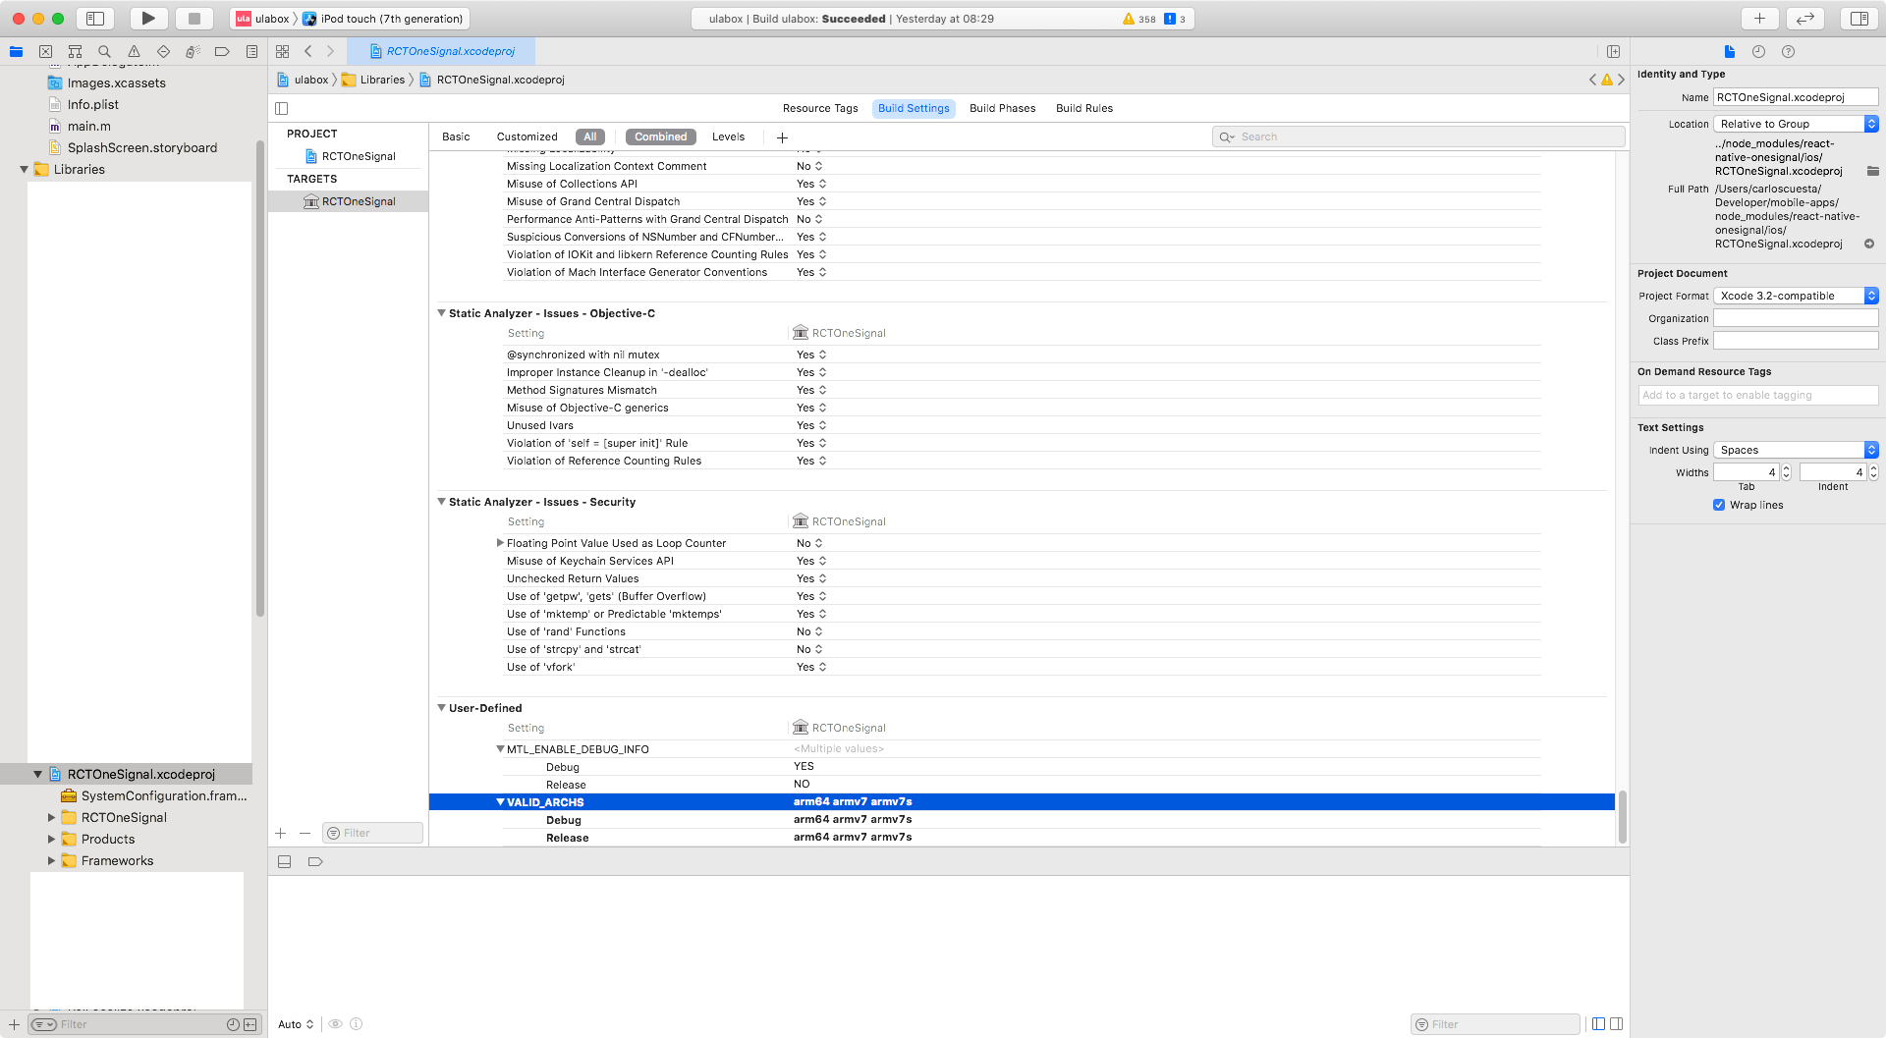Open the Report navigator

[251, 51]
